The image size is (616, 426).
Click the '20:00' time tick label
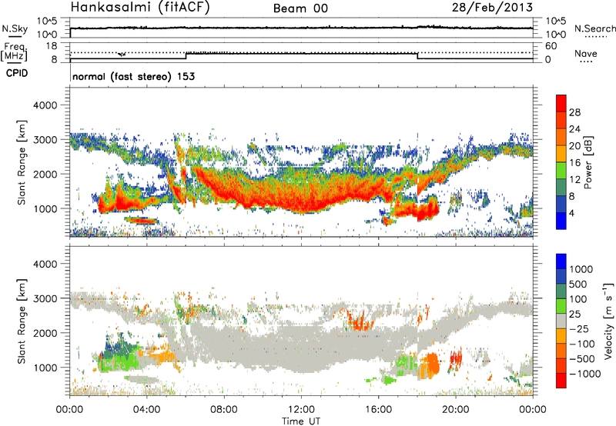pyautogui.click(x=456, y=410)
